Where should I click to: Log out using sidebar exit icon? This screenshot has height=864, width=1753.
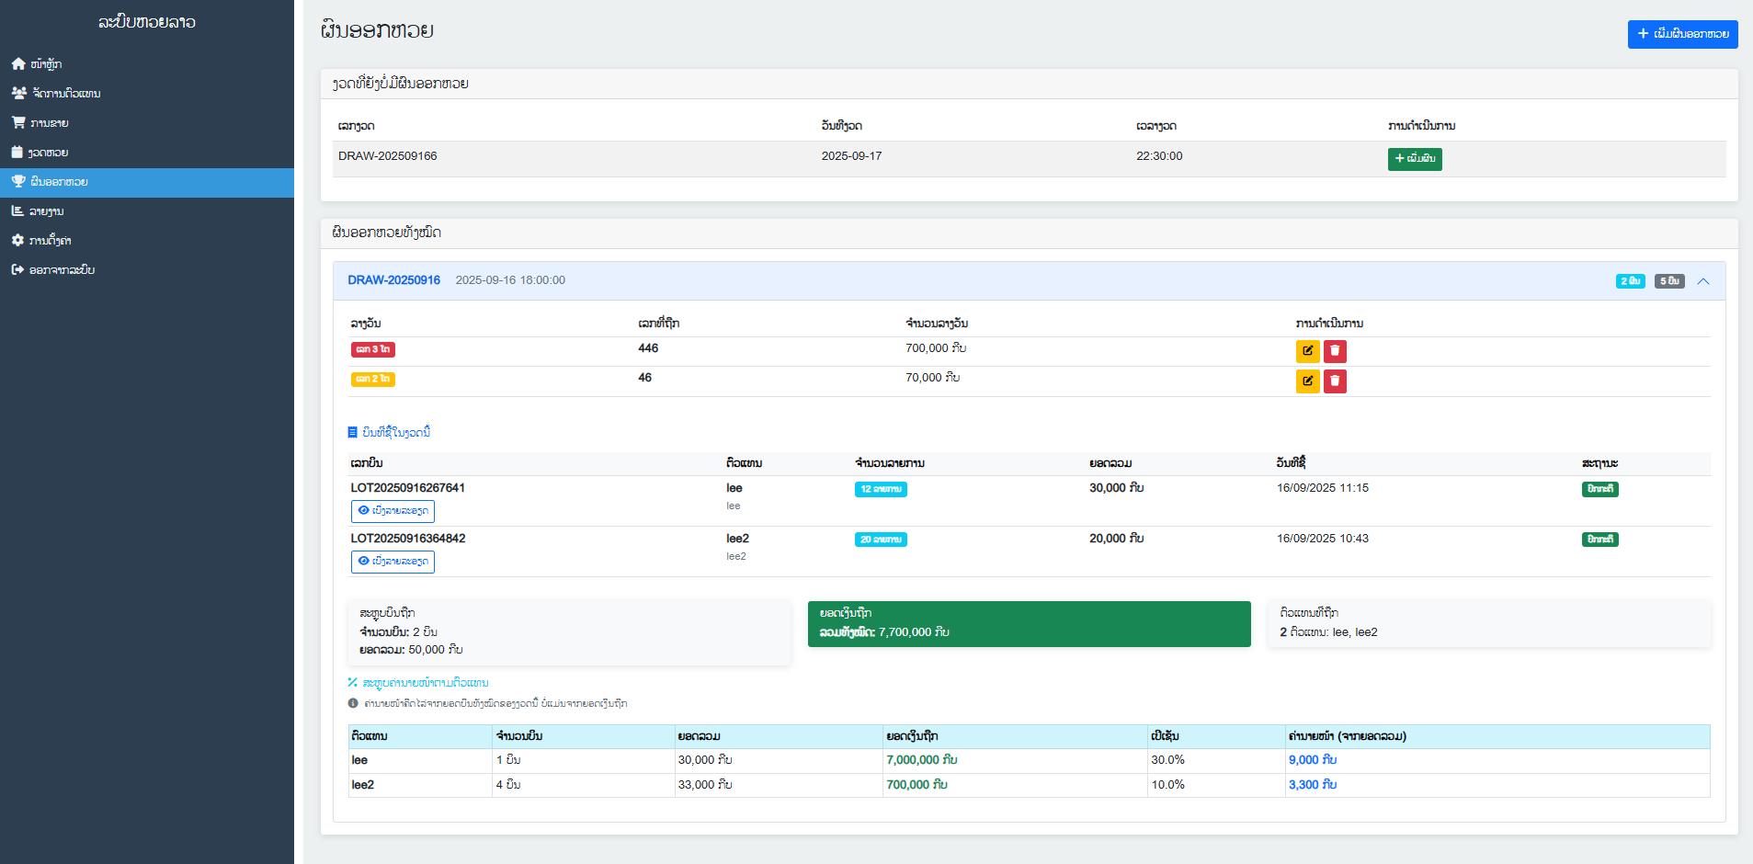18,270
